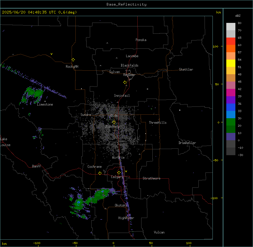253x247 pixels.
Task: Click the 45 value on the dBZ legend
Action: pyautogui.click(x=239, y=82)
